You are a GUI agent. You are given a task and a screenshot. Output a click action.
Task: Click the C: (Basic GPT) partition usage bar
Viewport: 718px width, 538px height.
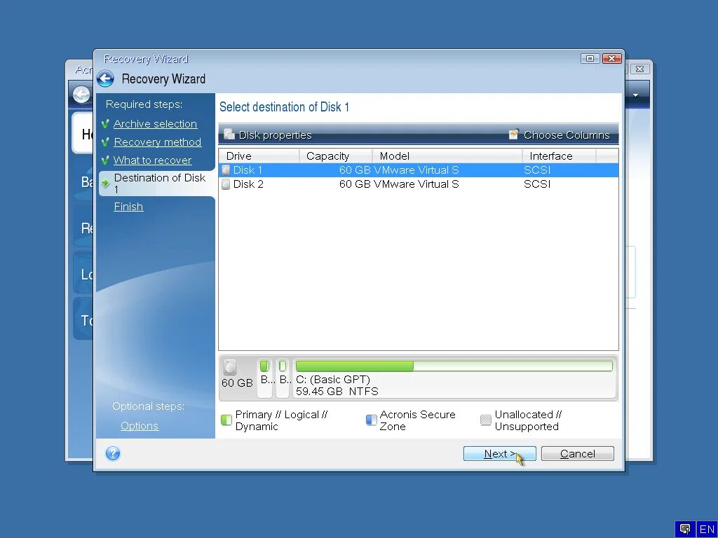coord(454,366)
